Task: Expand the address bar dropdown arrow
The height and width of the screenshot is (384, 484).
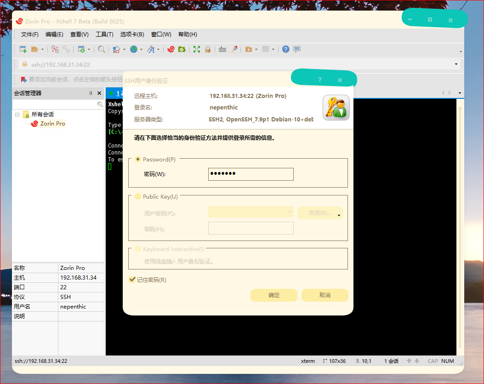Action: click(x=456, y=64)
